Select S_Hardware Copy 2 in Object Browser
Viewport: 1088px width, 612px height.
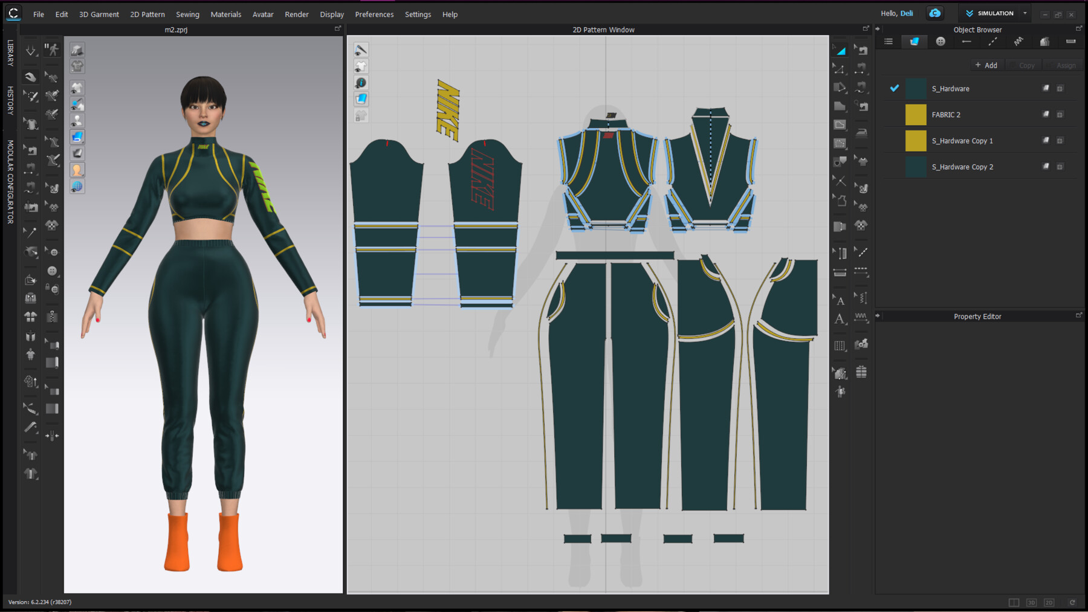tap(963, 167)
